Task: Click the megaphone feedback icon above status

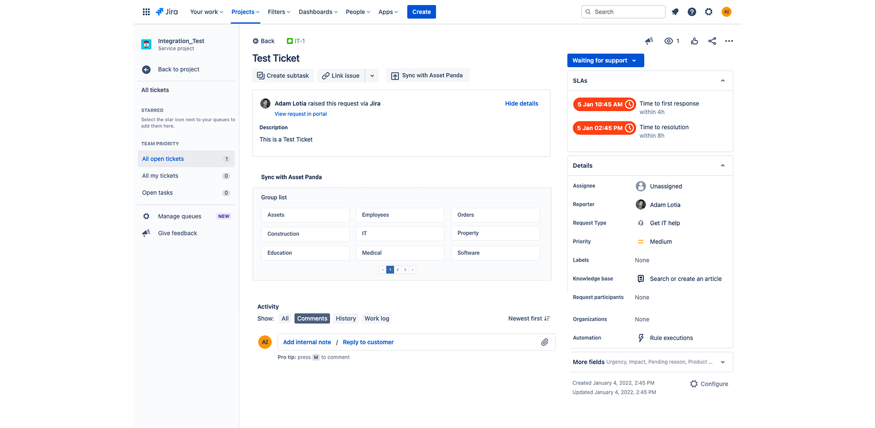Action: [649, 41]
